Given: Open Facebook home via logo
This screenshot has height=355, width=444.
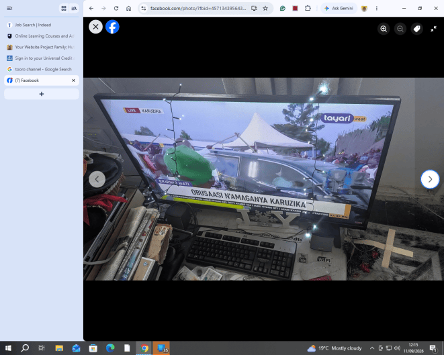Looking at the screenshot, I should 112,27.
